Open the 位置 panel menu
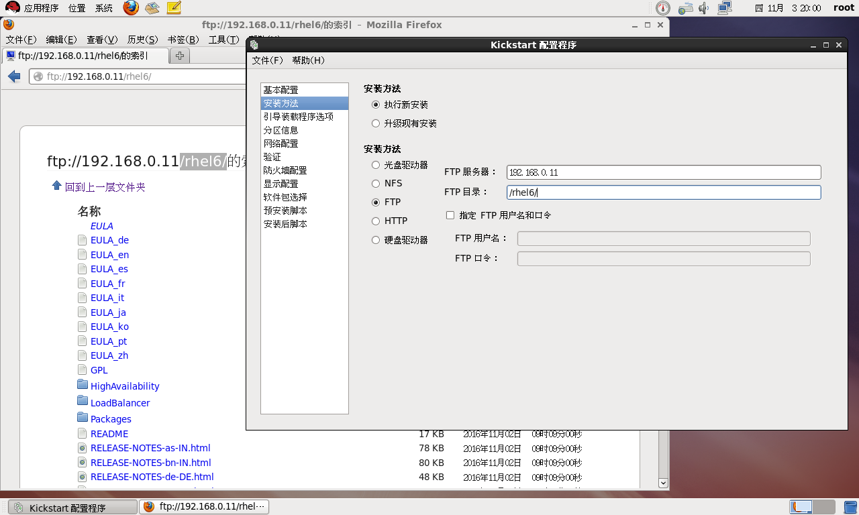This screenshot has width=859, height=515. pyautogui.click(x=77, y=8)
